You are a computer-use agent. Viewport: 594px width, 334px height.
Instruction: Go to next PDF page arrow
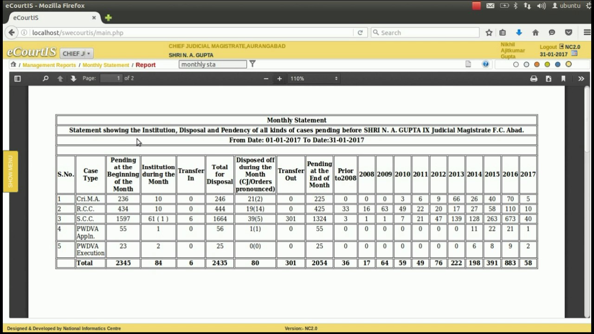coord(73,78)
